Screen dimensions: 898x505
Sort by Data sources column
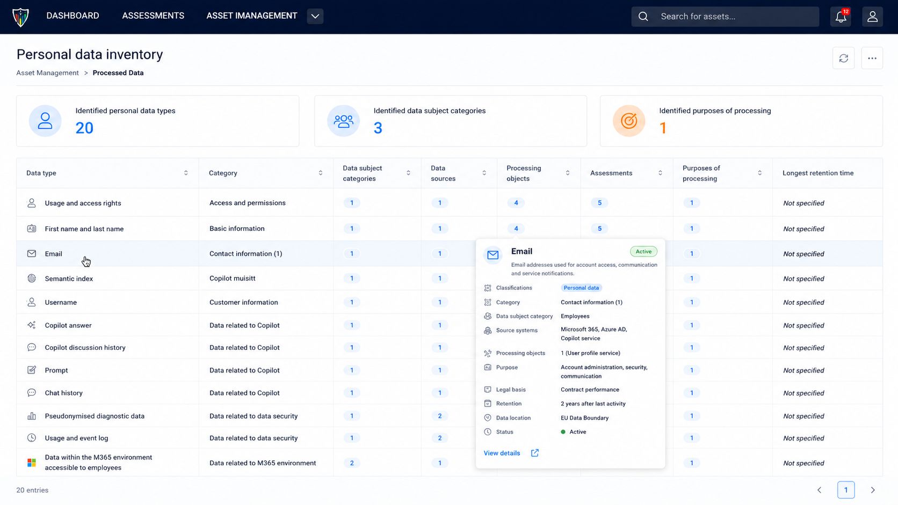(484, 173)
